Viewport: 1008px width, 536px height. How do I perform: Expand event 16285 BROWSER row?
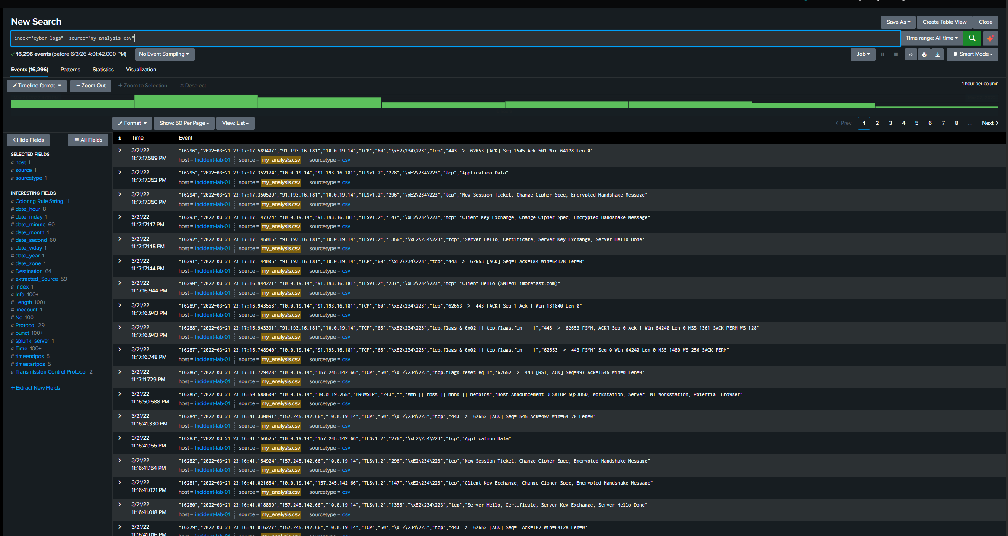(x=120, y=394)
